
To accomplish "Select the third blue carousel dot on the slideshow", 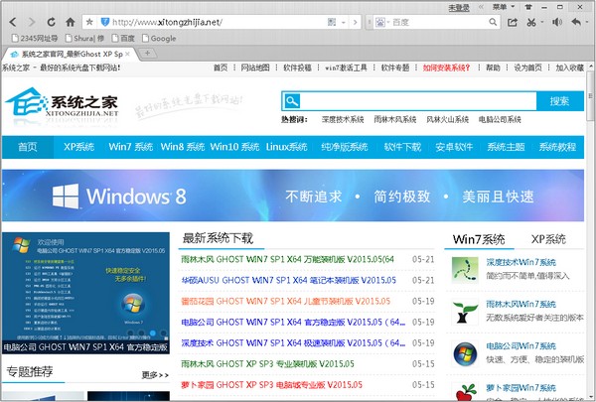I will 152,333.
